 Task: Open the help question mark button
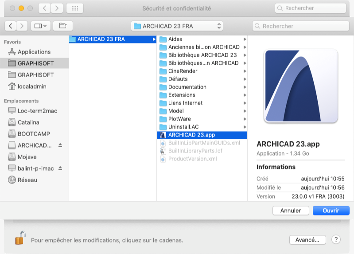tap(336, 239)
